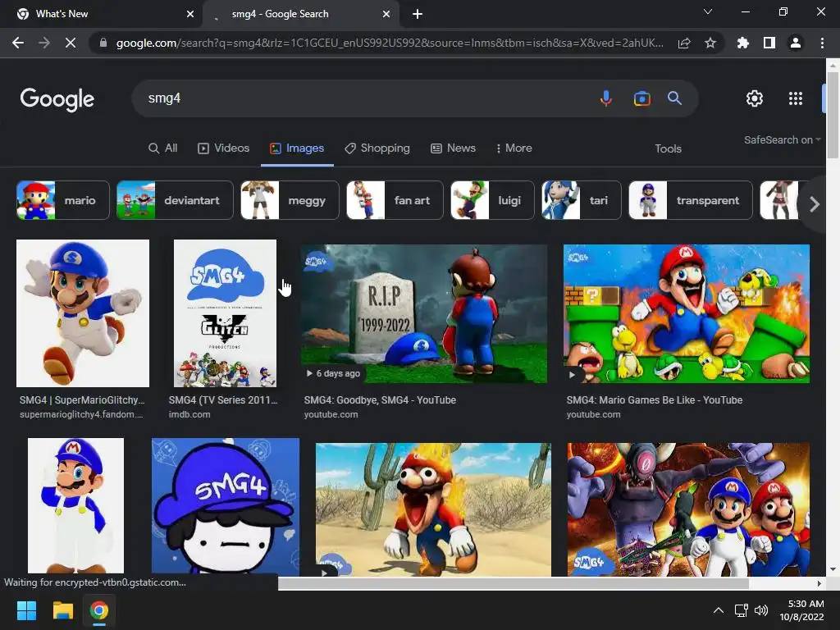Click the Chrome taskbar icon
This screenshot has width=840, height=630.
[x=98, y=610]
